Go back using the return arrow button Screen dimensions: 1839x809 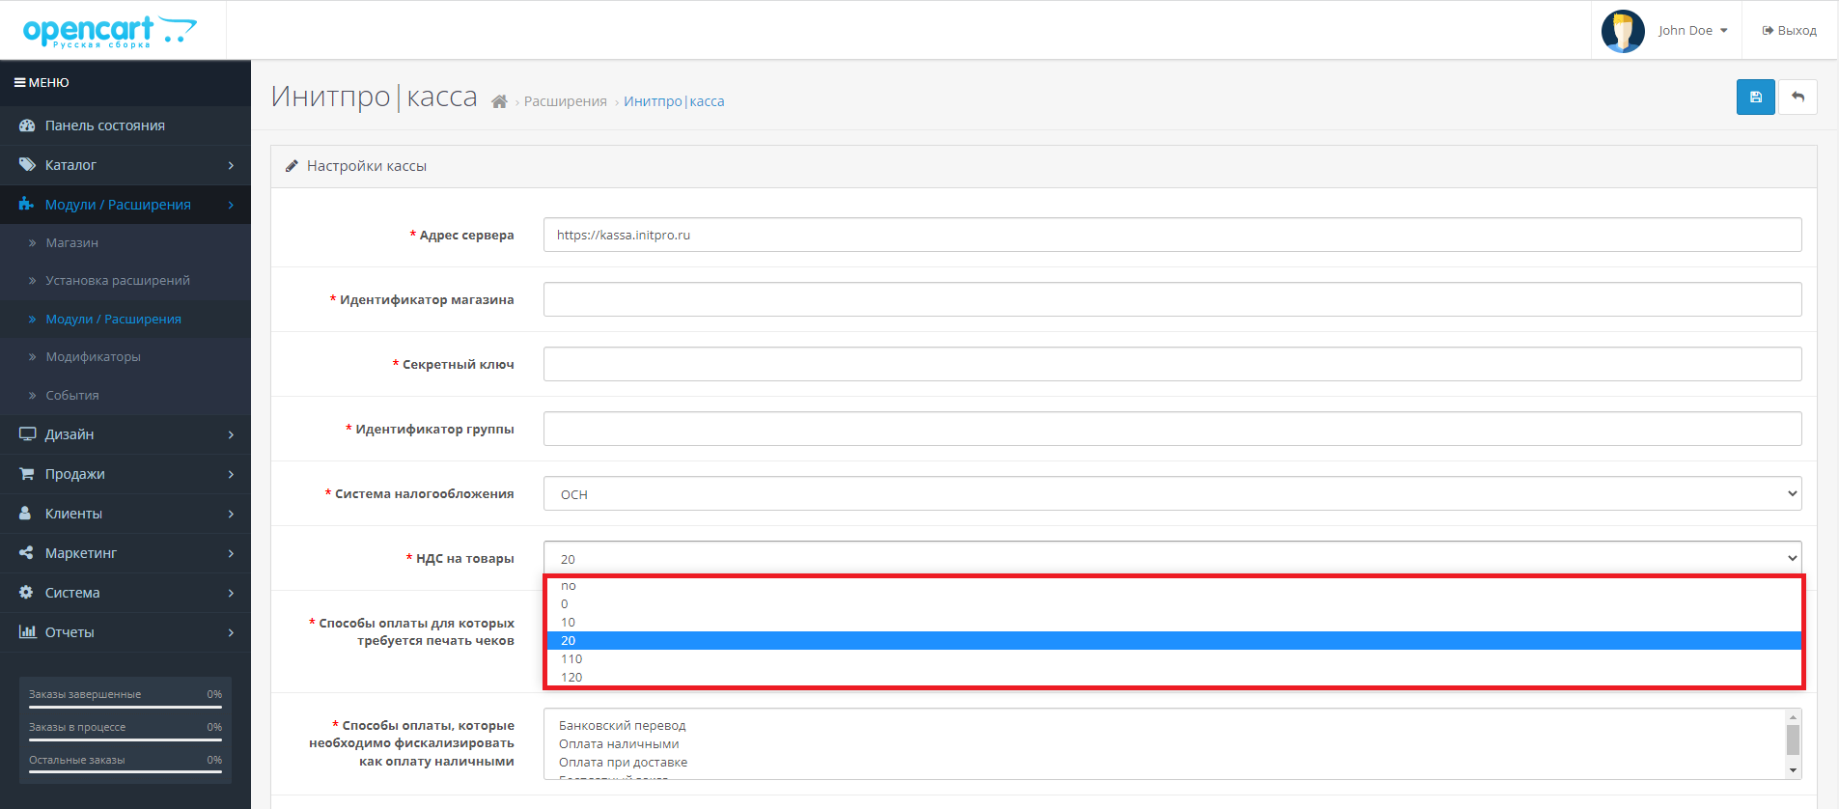click(x=1797, y=97)
